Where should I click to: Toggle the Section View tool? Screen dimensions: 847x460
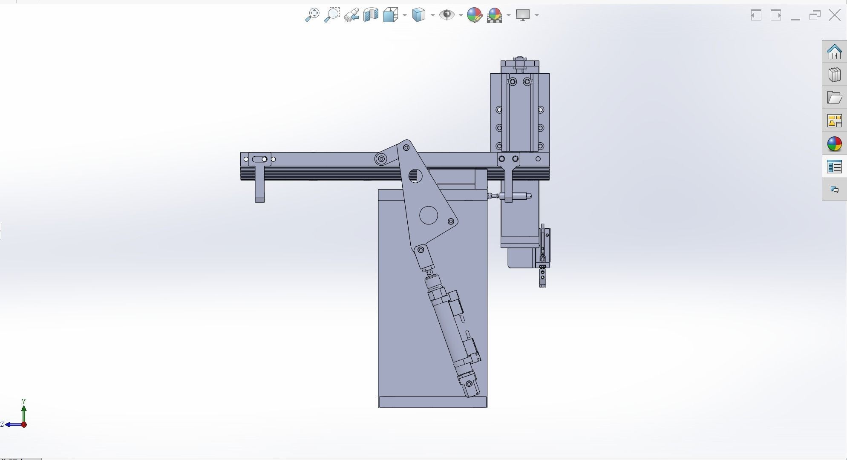(x=371, y=15)
